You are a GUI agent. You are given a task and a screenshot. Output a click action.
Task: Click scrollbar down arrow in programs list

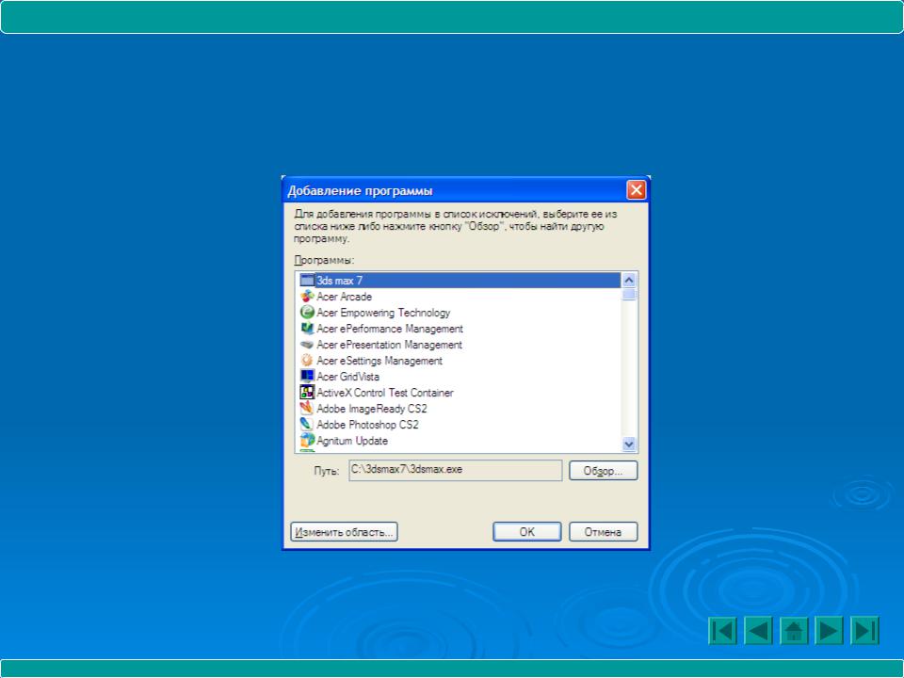[629, 444]
